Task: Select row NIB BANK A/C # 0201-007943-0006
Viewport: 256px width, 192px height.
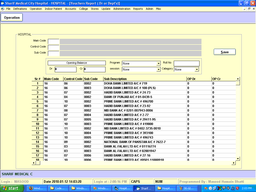Action: 134,110
